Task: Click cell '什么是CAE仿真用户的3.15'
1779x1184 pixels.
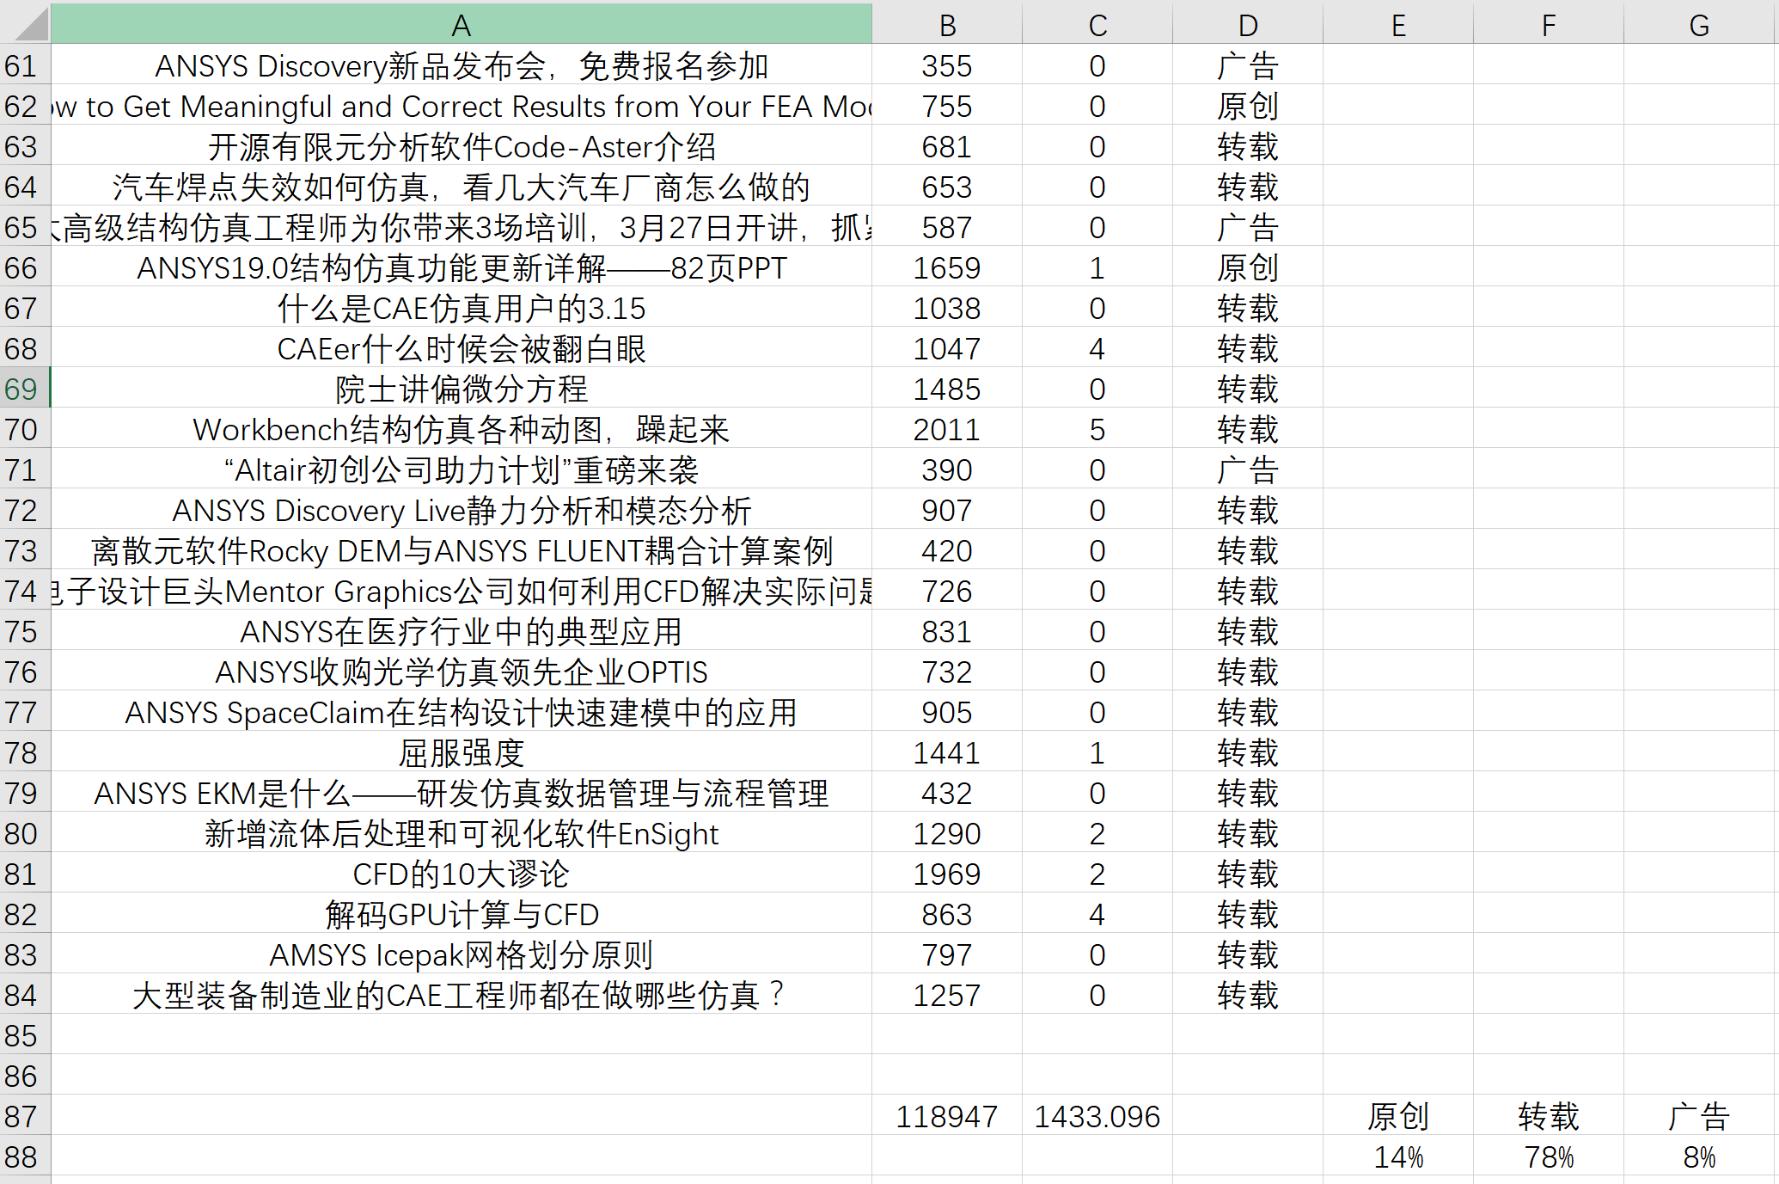Action: [x=462, y=309]
